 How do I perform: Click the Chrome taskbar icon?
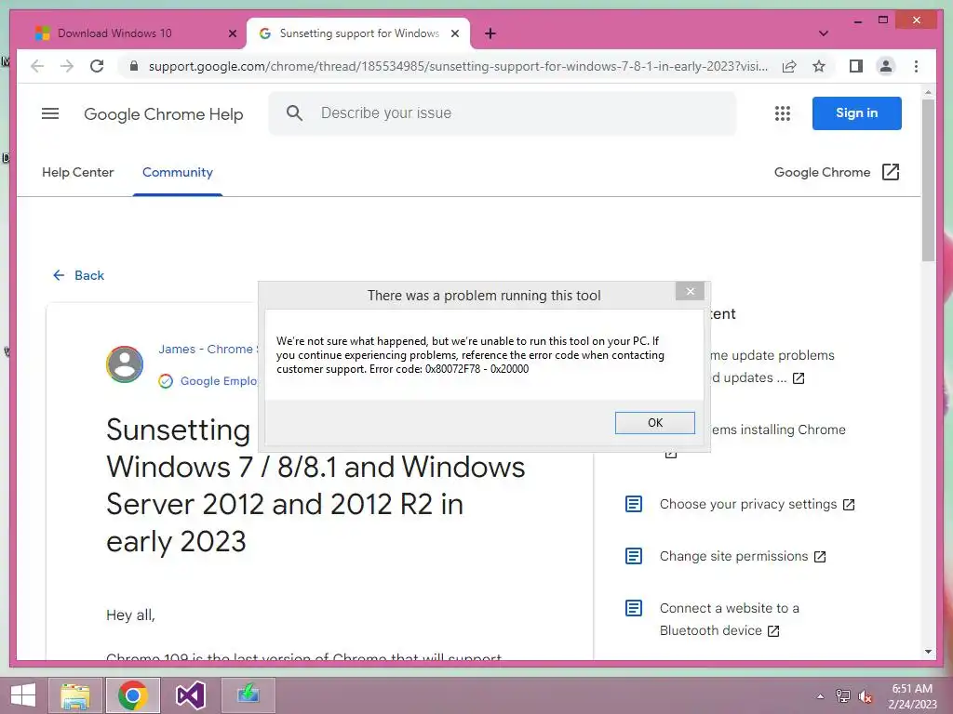[x=133, y=695]
